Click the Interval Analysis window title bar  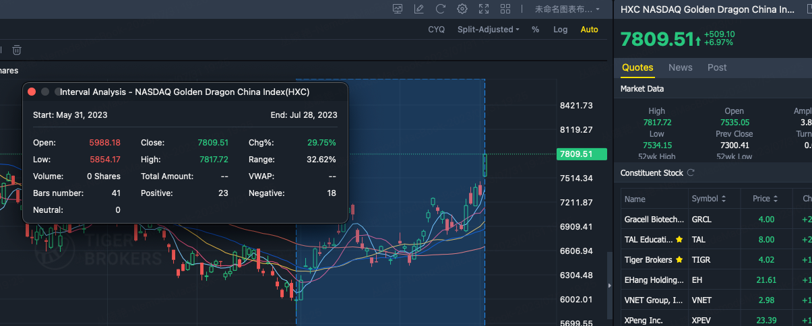click(185, 92)
